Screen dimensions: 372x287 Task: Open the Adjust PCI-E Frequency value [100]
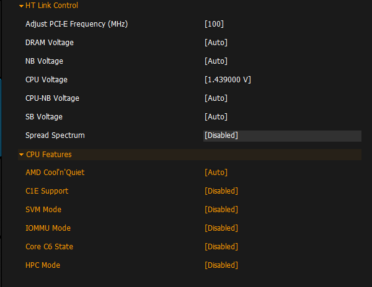click(214, 24)
